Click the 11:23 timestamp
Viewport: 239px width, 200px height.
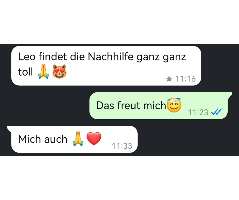pyautogui.click(x=198, y=112)
